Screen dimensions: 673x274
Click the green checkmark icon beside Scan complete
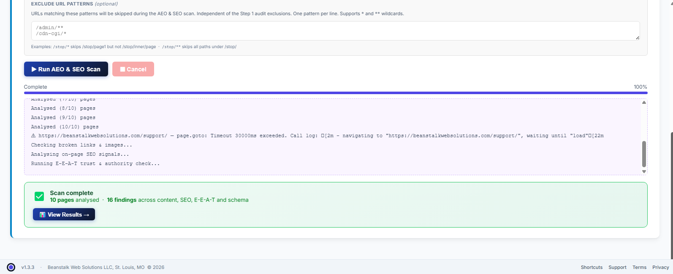[x=39, y=196]
